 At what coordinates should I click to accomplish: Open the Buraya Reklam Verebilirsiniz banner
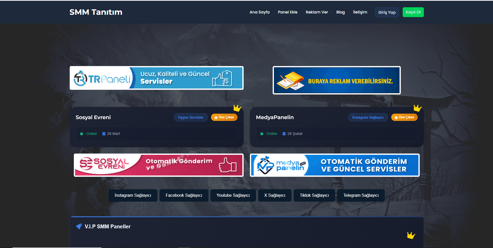point(337,80)
